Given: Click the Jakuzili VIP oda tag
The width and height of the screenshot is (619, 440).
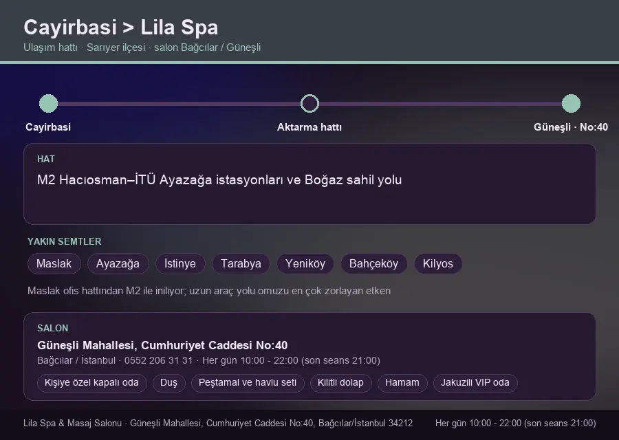Looking at the screenshot, I should click(475, 383).
